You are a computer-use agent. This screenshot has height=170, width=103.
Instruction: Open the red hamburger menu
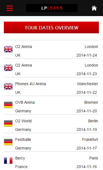[x=10, y=8]
